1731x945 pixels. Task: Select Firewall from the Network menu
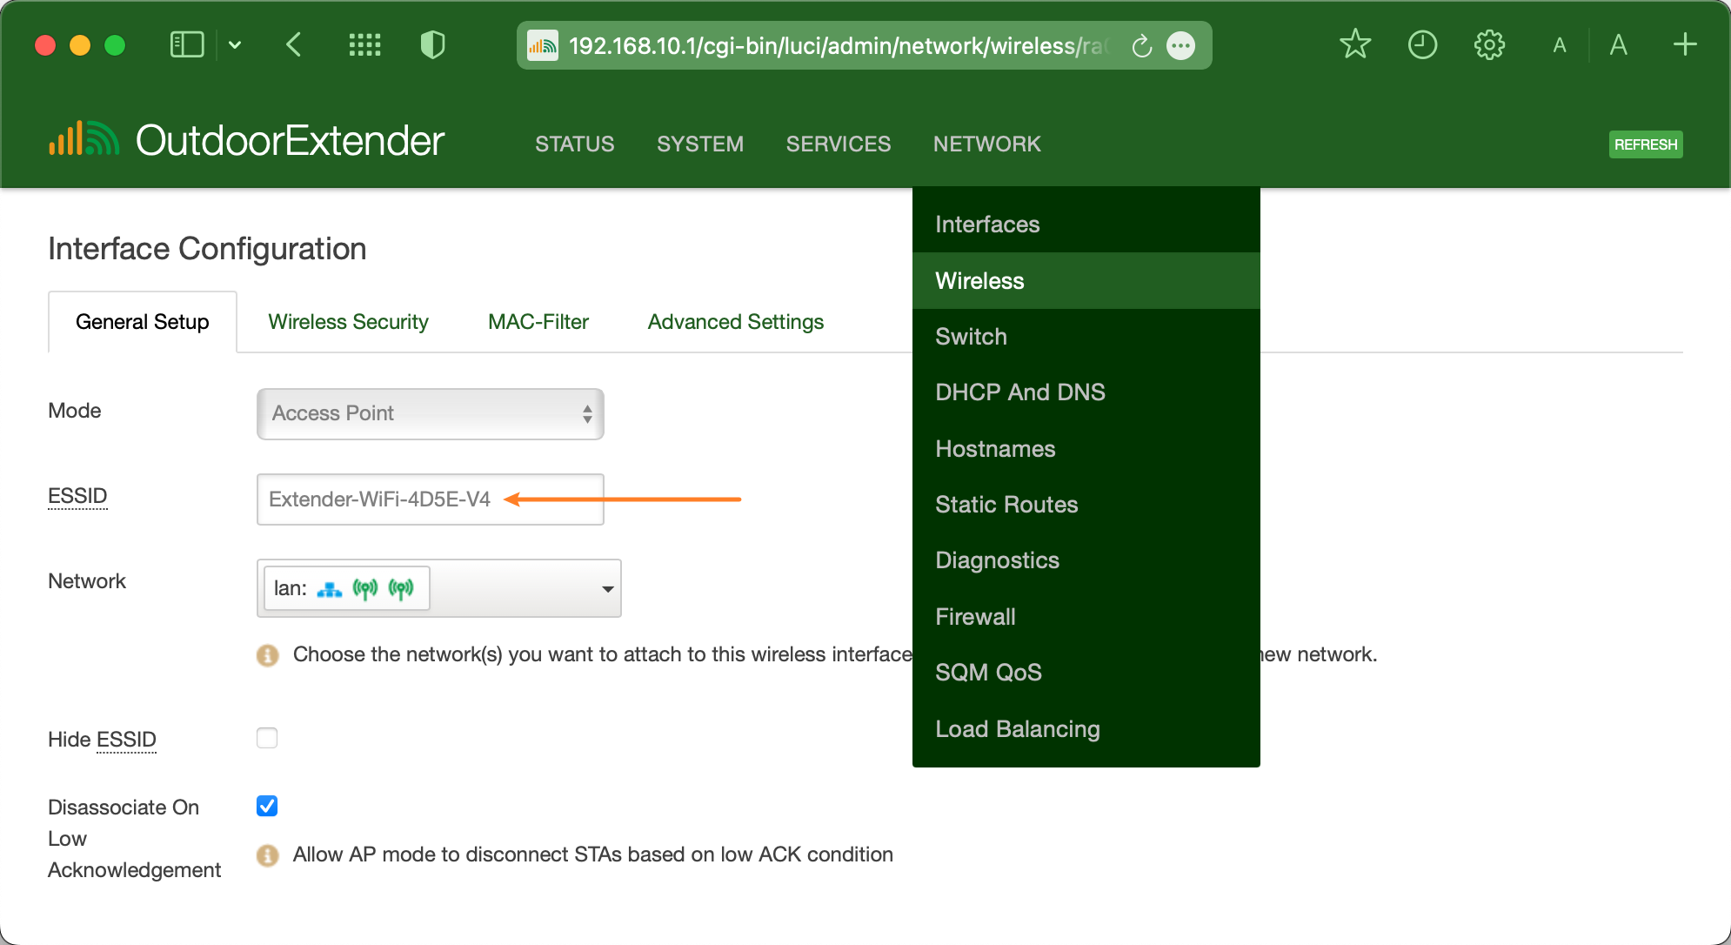pyautogui.click(x=975, y=617)
